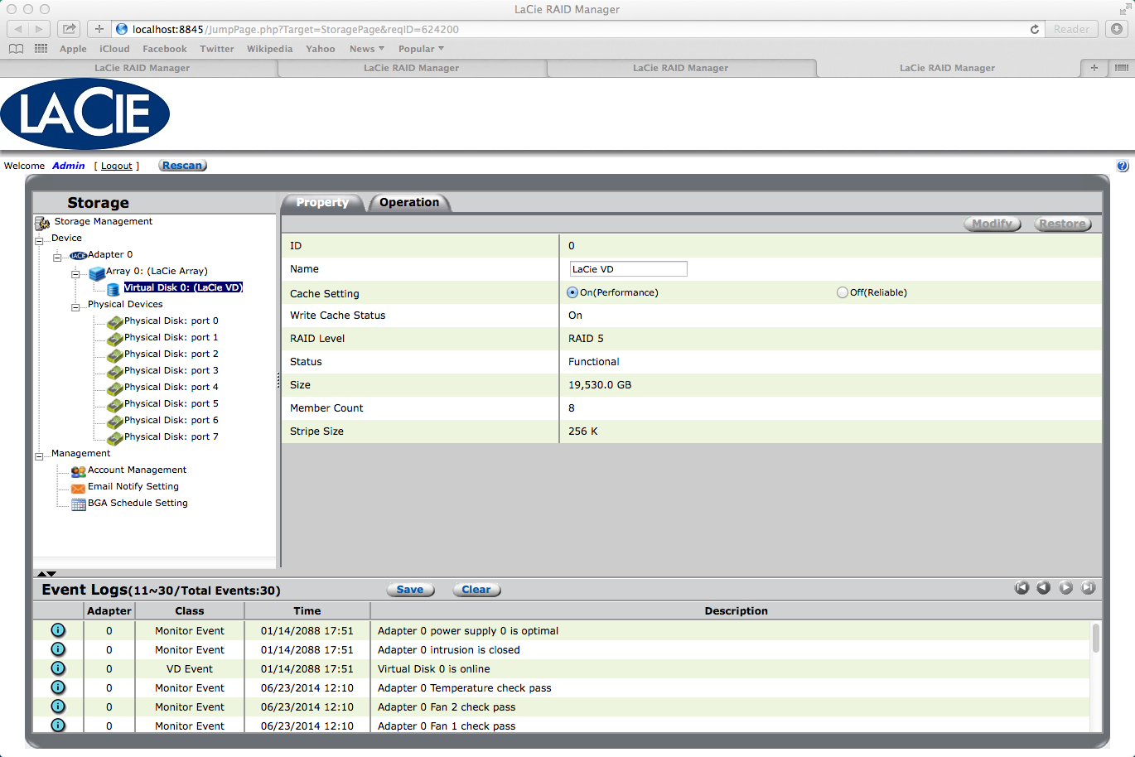This screenshot has height=757, width=1135.
Task: Click the Physical Disk port 7 icon
Action: [115, 439]
